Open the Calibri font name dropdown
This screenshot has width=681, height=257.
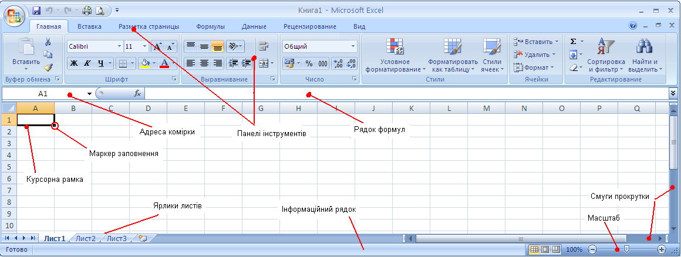coord(120,46)
